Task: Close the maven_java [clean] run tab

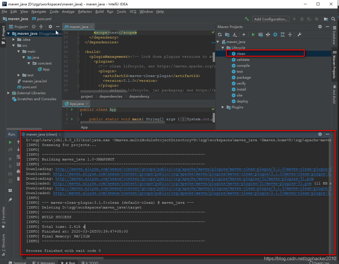Action: pyautogui.click(x=60, y=134)
